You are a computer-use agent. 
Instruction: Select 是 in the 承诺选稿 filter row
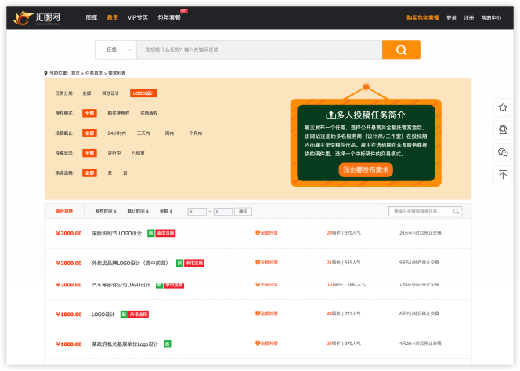point(110,173)
